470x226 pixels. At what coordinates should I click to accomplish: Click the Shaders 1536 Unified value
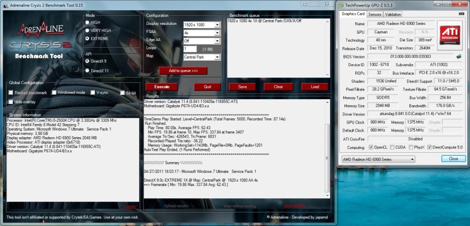[x=386, y=81]
